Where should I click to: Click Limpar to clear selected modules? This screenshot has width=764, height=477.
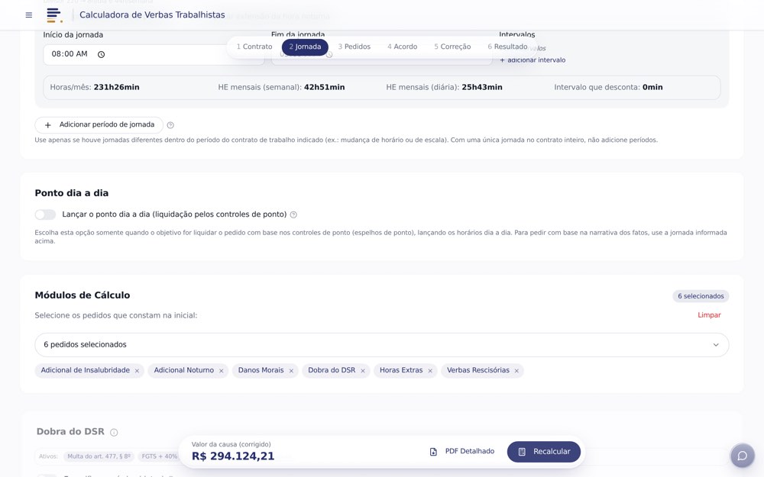pyautogui.click(x=709, y=315)
